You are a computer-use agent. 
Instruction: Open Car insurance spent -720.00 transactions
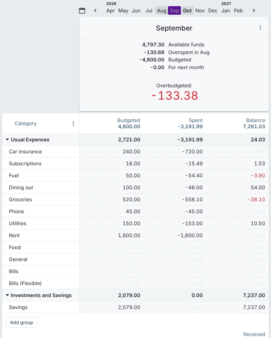(192, 152)
